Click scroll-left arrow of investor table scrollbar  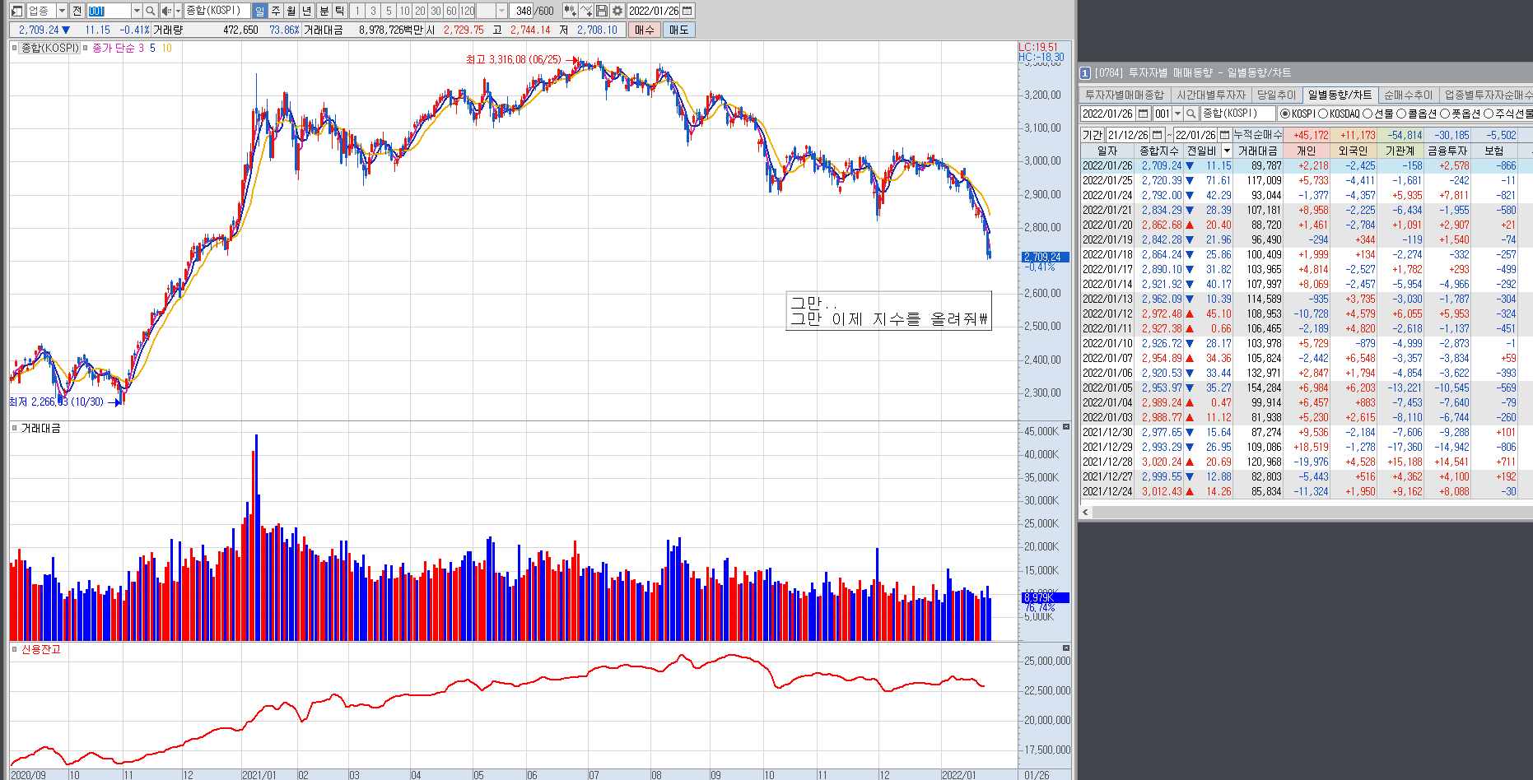point(1085,512)
